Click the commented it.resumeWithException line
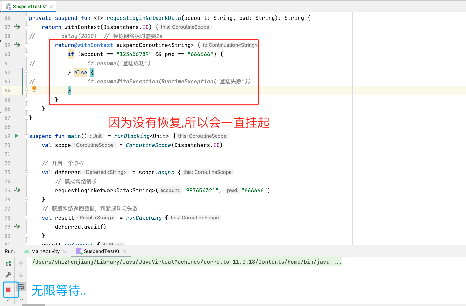 (169, 81)
